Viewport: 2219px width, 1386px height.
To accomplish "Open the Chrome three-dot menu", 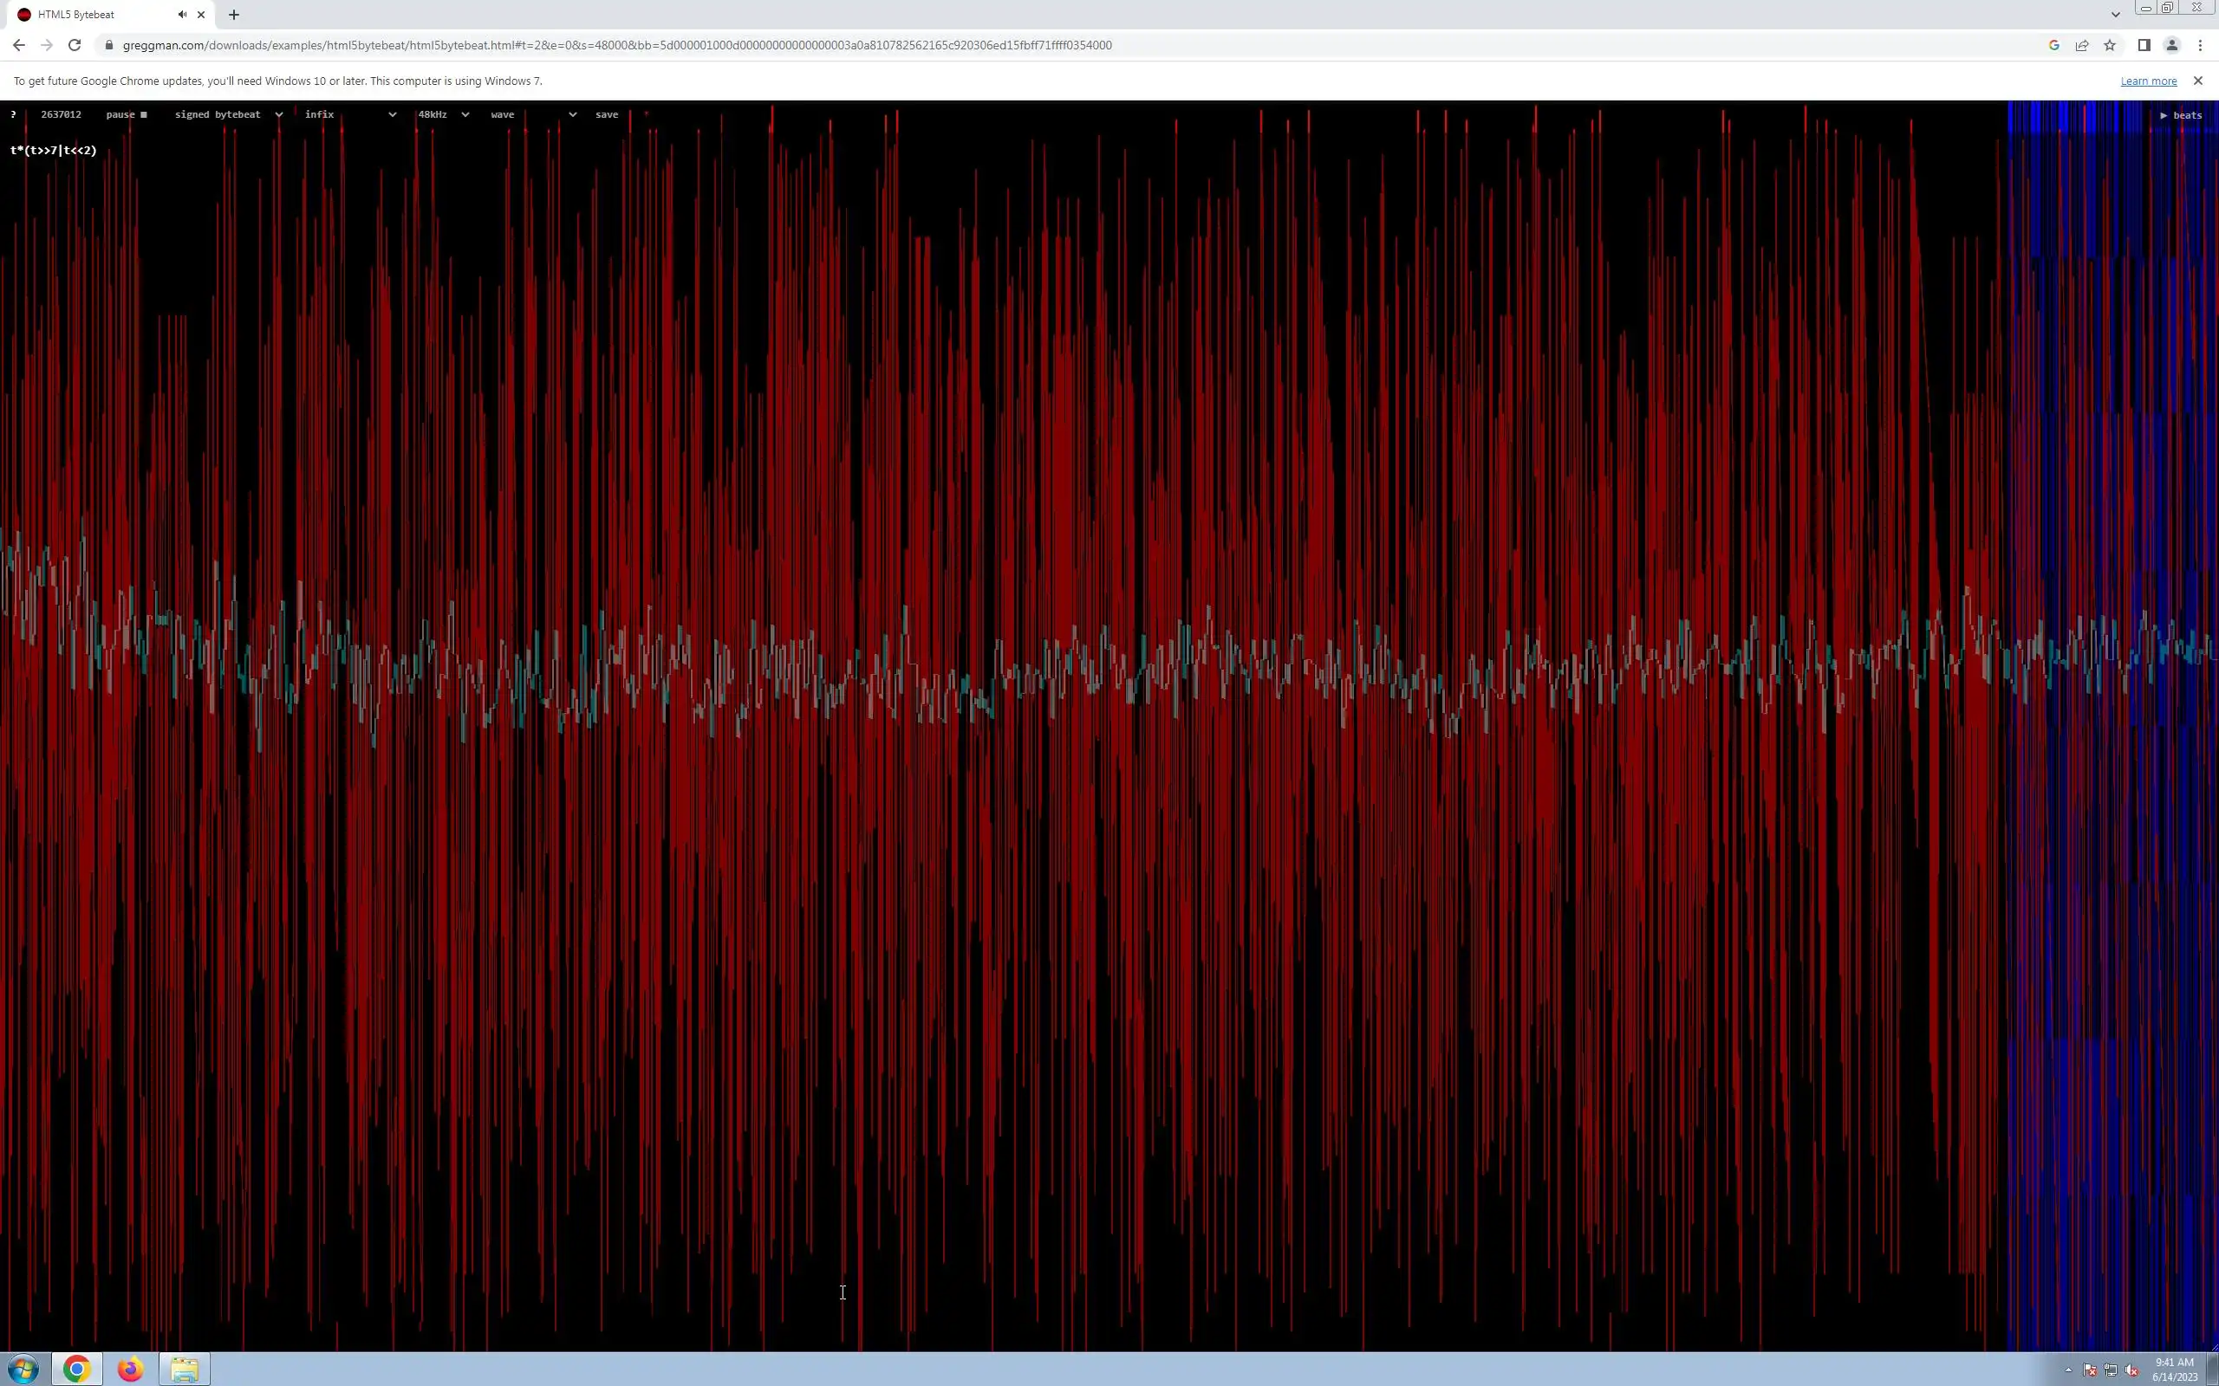I will [x=2199, y=45].
